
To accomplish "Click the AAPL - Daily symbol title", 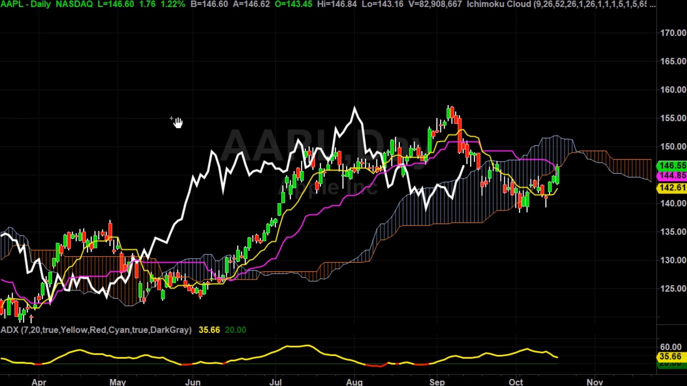I will coord(25,4).
